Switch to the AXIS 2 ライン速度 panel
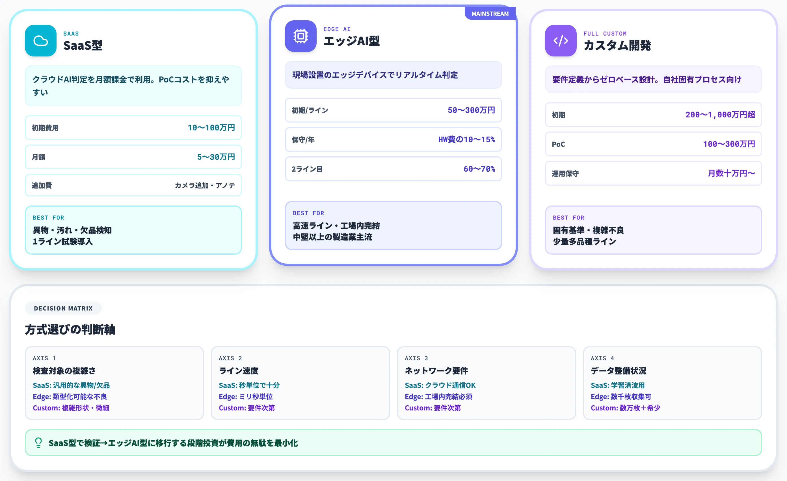The height and width of the screenshot is (481, 787). pos(300,383)
